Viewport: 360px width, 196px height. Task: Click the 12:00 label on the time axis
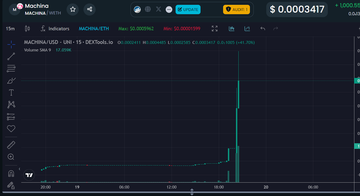(x=172, y=187)
